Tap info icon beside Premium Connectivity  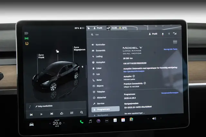pos(145,83)
